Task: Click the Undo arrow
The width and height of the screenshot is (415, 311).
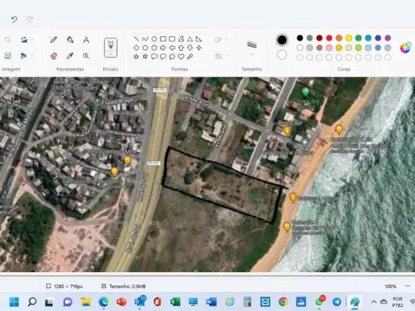Action: coord(14,19)
